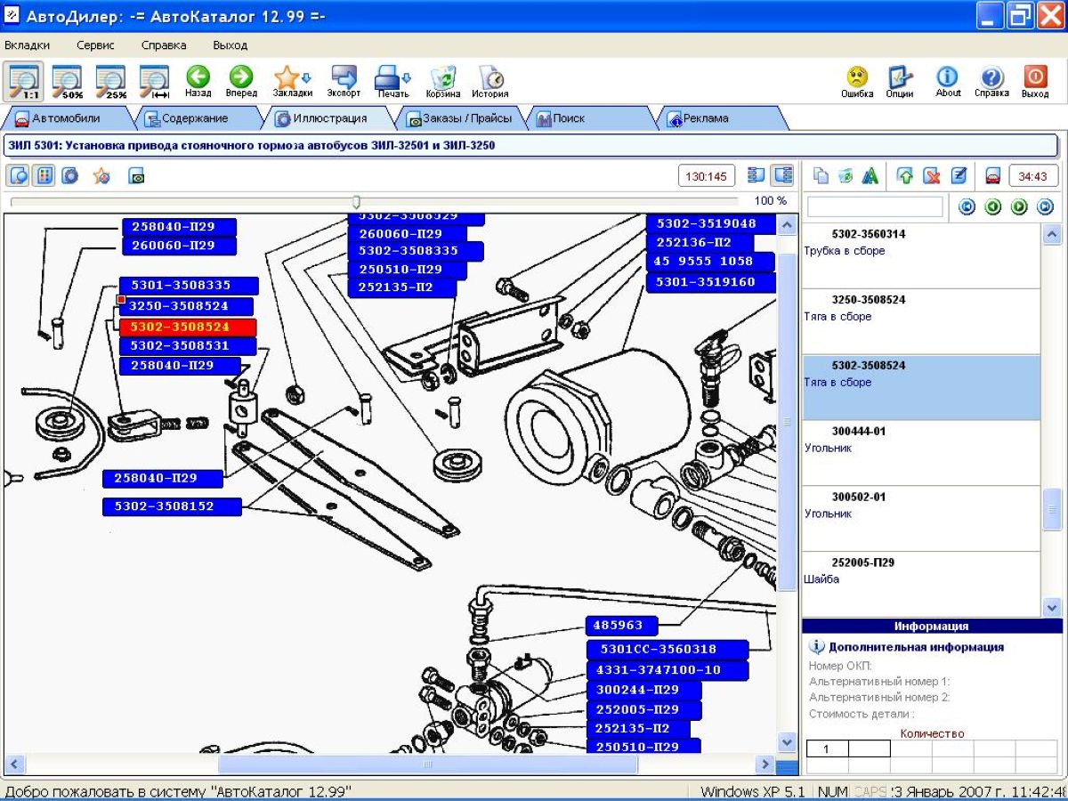The image size is (1068, 801).
Task: Toggle the right panel layout button
Action: click(x=782, y=175)
